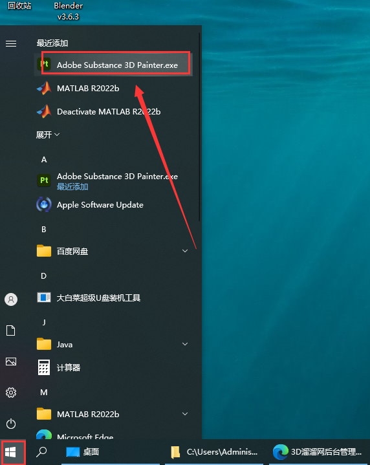This screenshot has height=465, width=370.
Task: Click the Blender v3.6.3 desktop shortcut
Action: pos(69,11)
